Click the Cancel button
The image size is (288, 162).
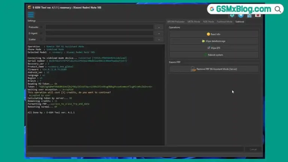click(x=253, y=149)
